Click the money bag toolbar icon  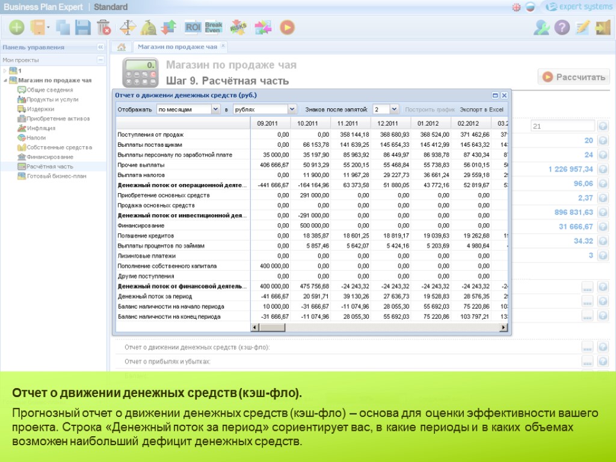(149, 28)
